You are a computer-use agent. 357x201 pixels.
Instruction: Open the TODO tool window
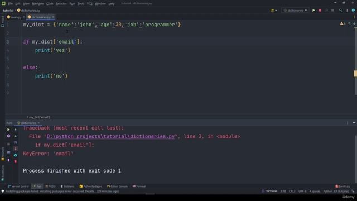click(51, 186)
